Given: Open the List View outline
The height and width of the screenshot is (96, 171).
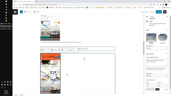Looking at the screenshot, I should 38,12.
